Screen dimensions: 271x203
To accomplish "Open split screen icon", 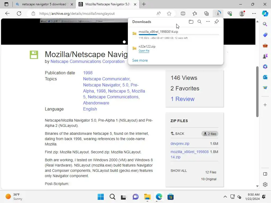I will (183, 13).
